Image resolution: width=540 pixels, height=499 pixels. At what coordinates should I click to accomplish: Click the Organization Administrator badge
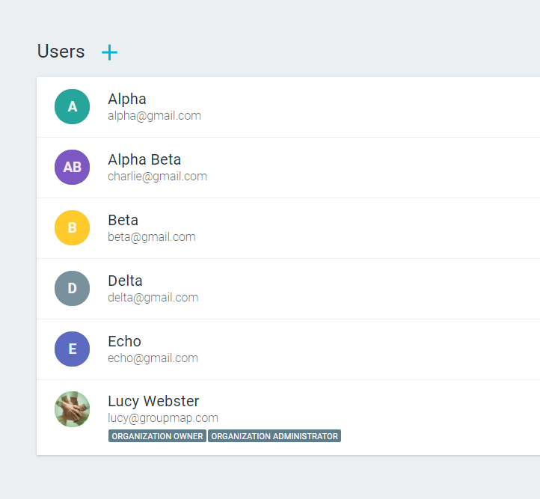tap(274, 436)
